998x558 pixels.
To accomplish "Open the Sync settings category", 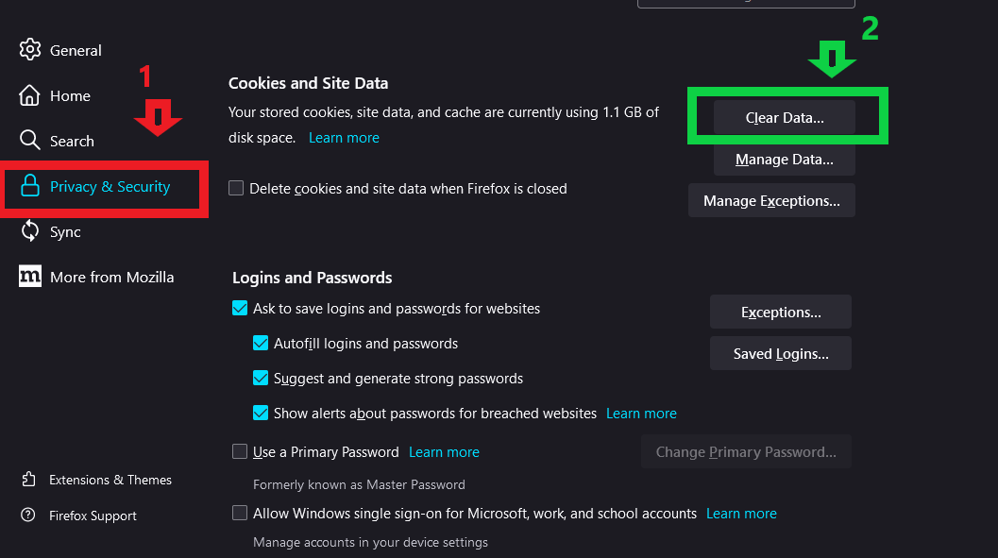I will click(x=65, y=232).
